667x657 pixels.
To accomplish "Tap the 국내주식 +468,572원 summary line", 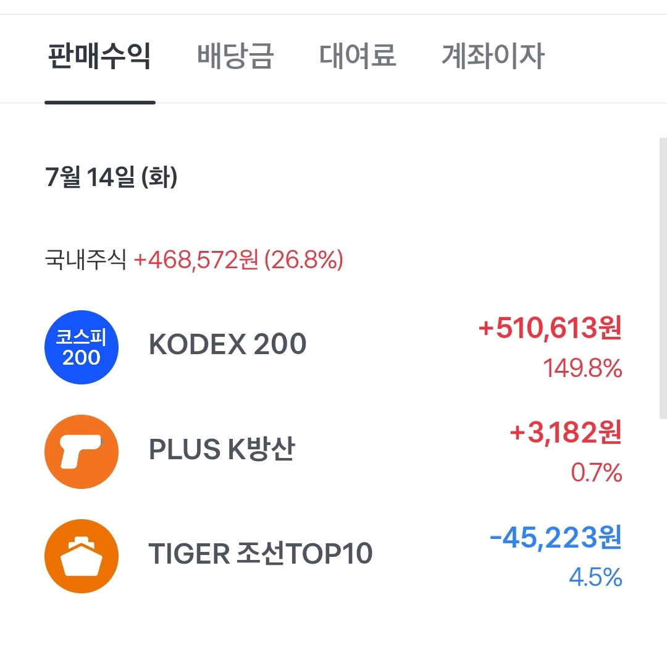I will (x=194, y=260).
